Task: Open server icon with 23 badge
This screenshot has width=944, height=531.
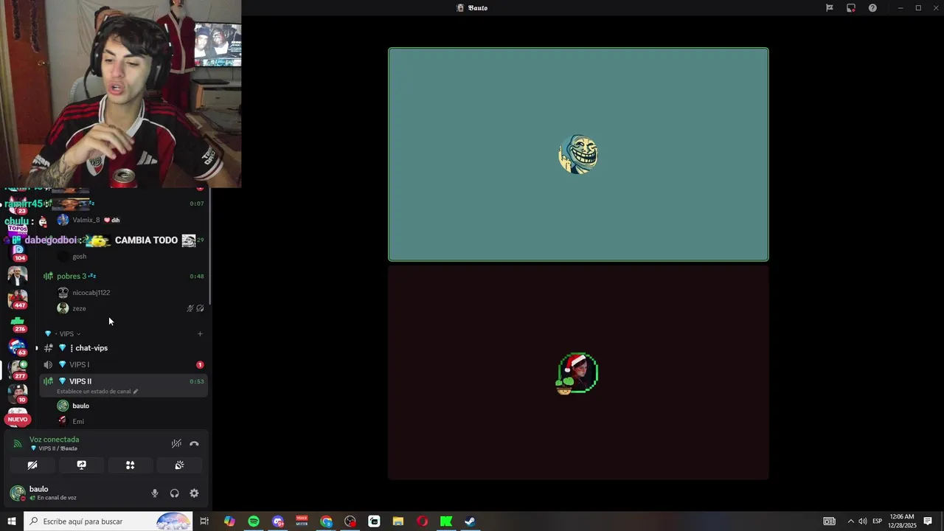Action: [x=18, y=206]
